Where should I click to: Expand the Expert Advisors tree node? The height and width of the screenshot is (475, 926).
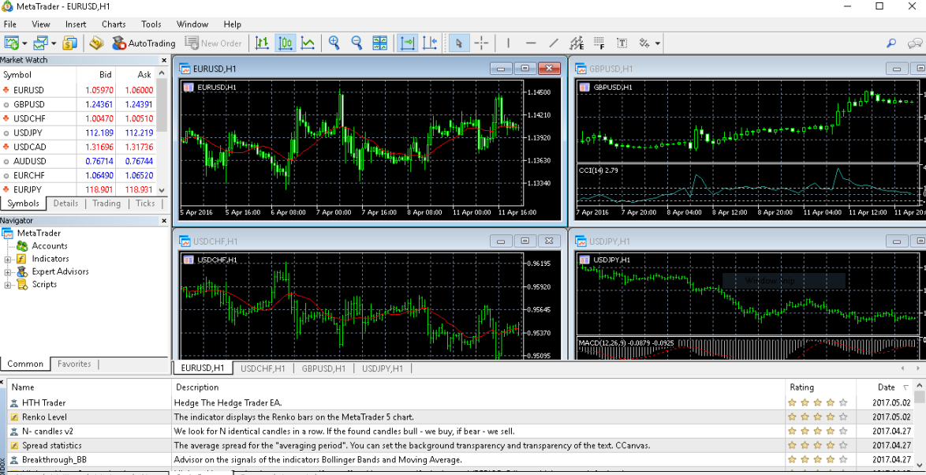8,272
